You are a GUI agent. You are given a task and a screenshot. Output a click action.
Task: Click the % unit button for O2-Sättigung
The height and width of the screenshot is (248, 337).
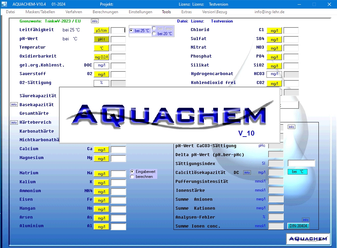101,83
